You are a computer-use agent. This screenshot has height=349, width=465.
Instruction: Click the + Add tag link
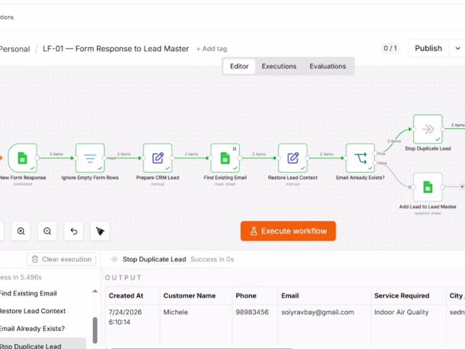click(211, 49)
